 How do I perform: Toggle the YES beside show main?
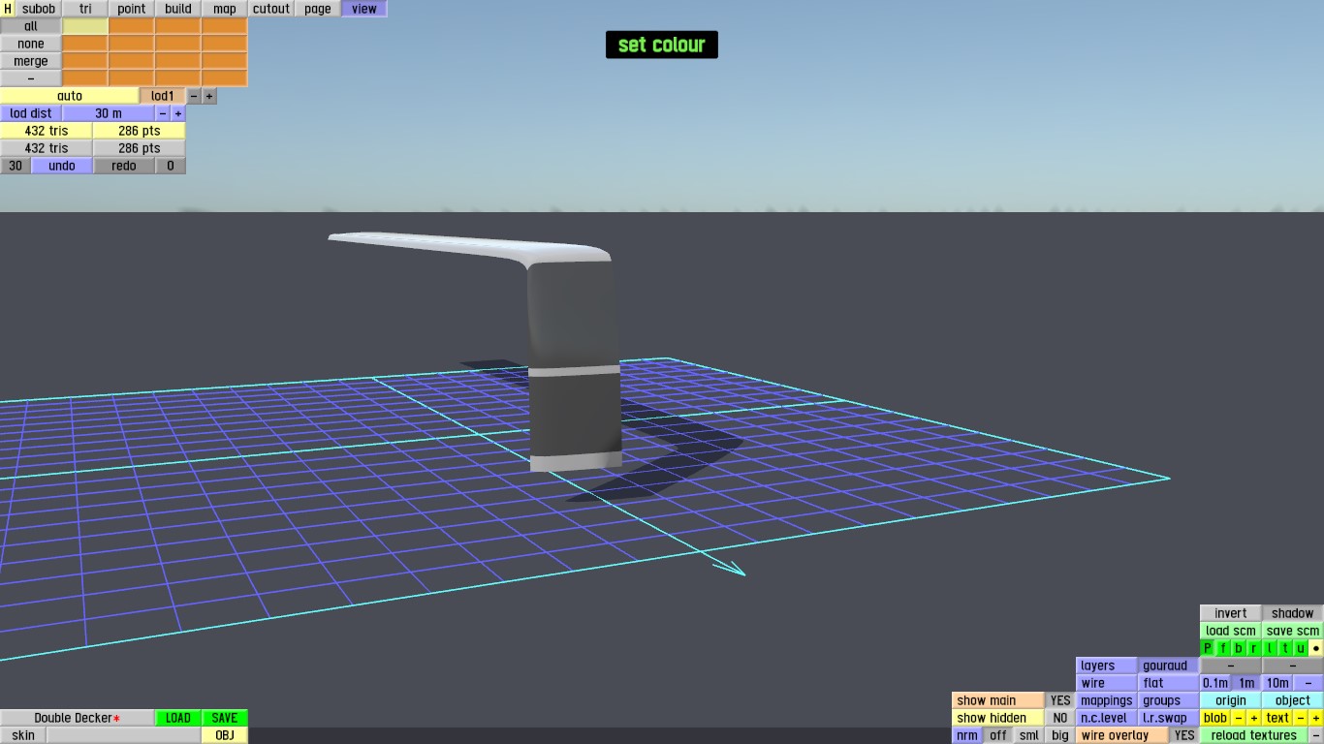(x=1060, y=700)
